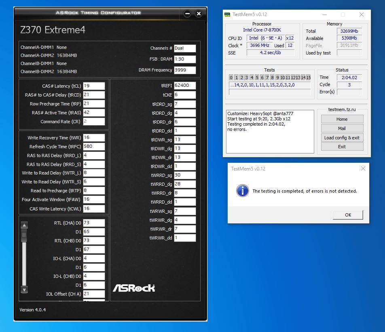
Task: Click the Command Rate (CR) field
Action: [x=94, y=122]
